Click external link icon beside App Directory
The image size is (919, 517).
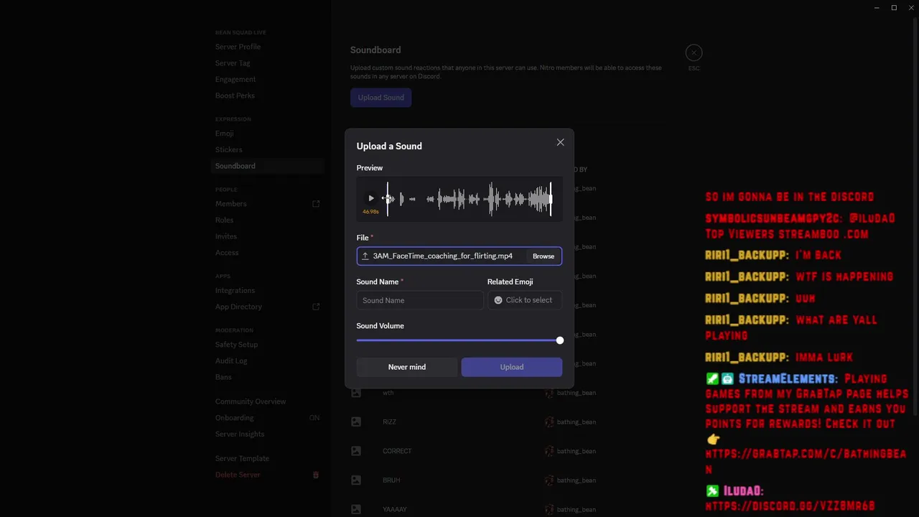point(316,307)
